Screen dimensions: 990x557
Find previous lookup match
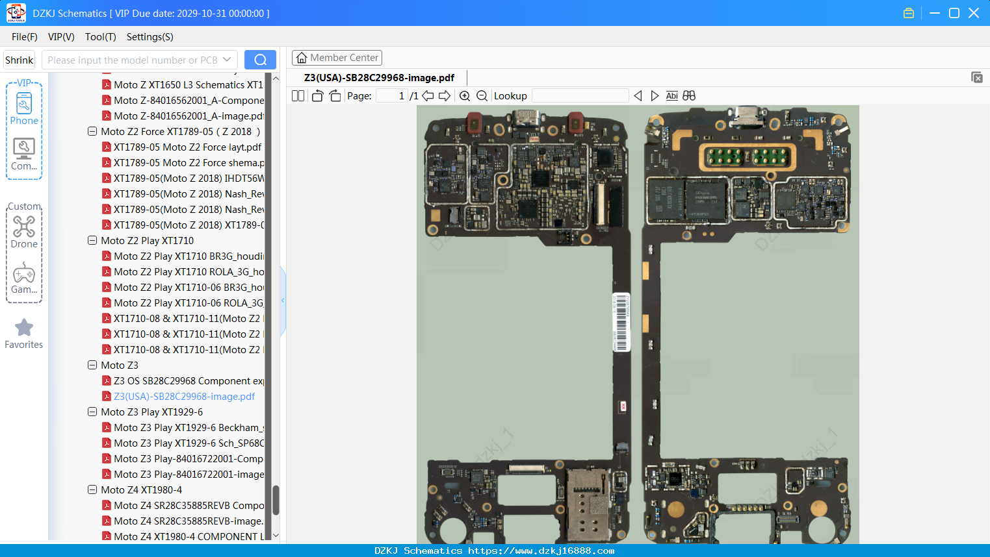(638, 96)
